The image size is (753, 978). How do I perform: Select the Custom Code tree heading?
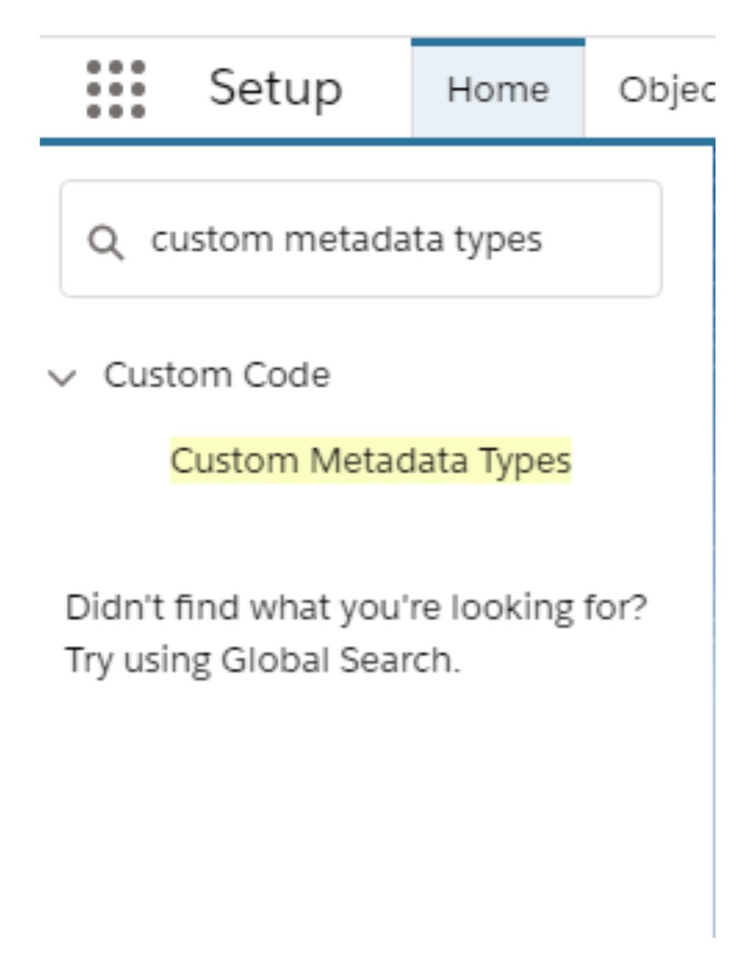(216, 376)
